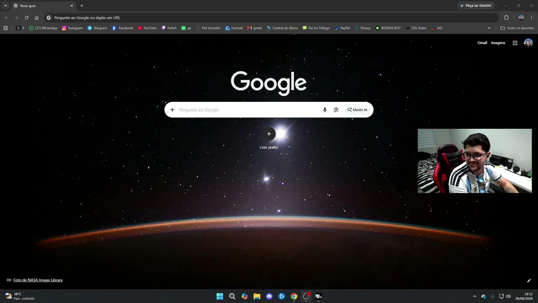The height and width of the screenshot is (303, 538).
Task: Customize Chrome with the pencil icon
Action: [529, 281]
